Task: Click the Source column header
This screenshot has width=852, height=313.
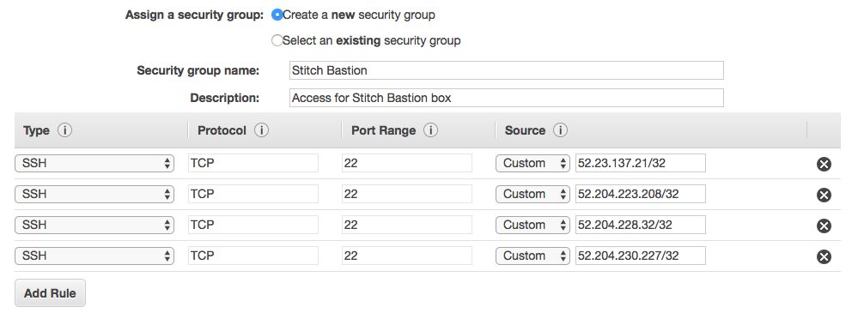Action: coord(525,130)
